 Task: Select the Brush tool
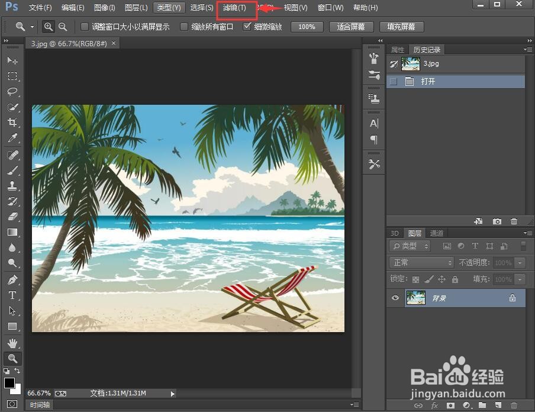(12, 170)
